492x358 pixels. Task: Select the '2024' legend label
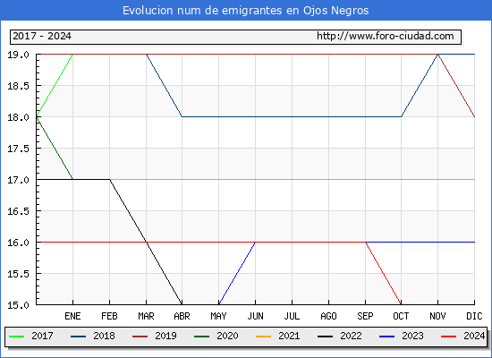point(474,336)
